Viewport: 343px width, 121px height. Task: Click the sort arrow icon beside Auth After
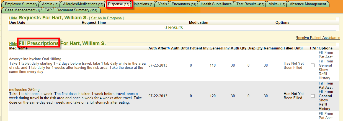coord(169,48)
